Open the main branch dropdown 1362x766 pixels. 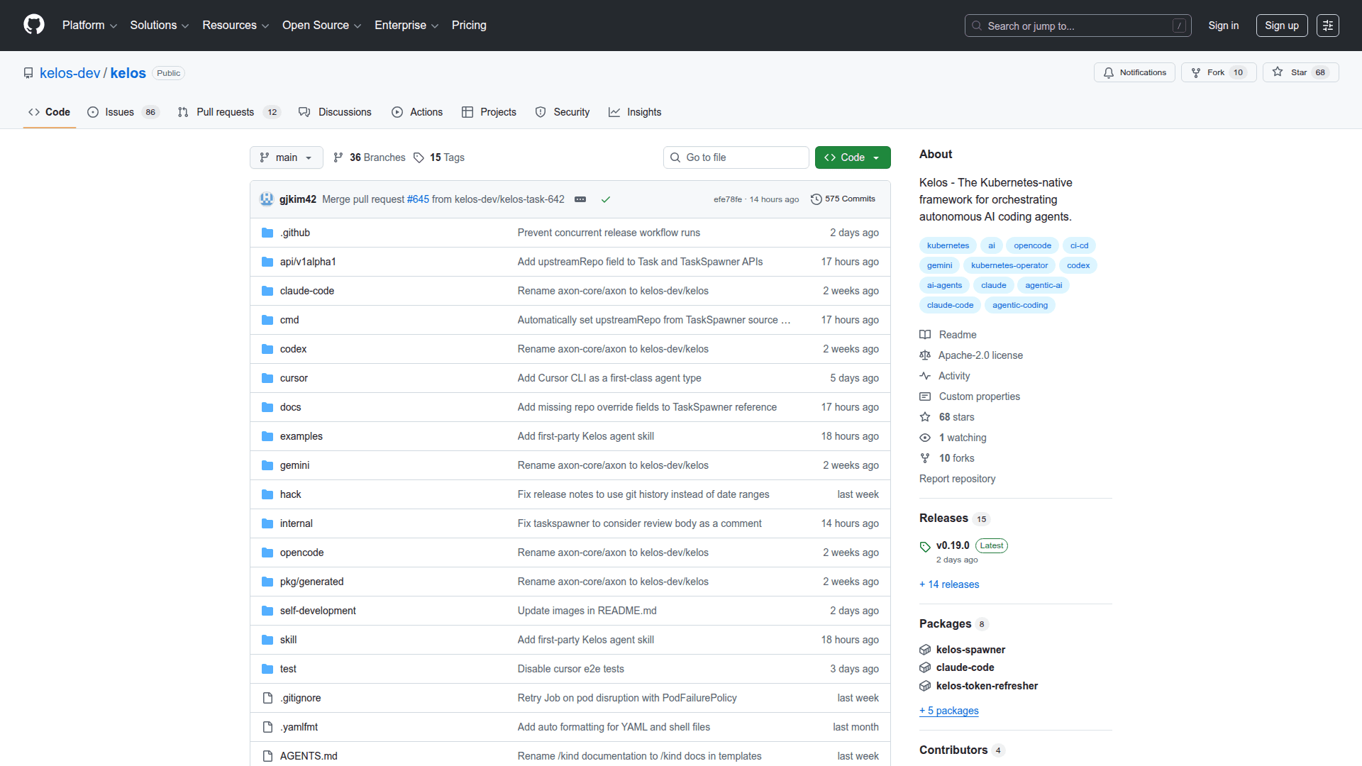286,157
